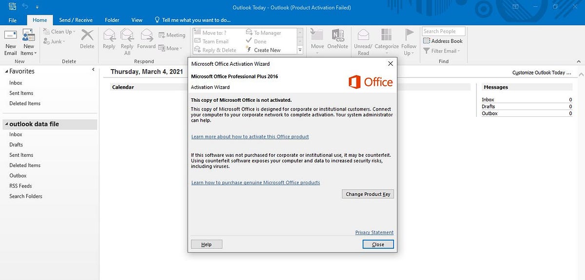Click the Undo icon in title bar
585x280 pixels.
25,7
